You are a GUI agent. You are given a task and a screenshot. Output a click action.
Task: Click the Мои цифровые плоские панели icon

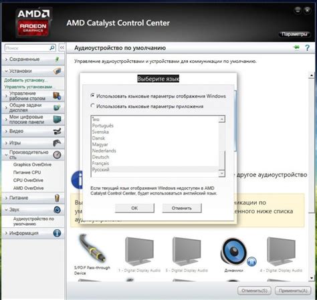click(x=57, y=120)
